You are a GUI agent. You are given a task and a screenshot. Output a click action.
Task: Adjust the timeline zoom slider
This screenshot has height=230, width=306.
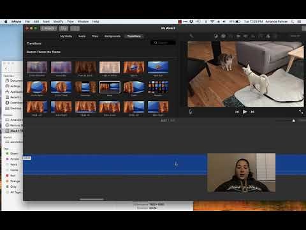(x=293, y=121)
